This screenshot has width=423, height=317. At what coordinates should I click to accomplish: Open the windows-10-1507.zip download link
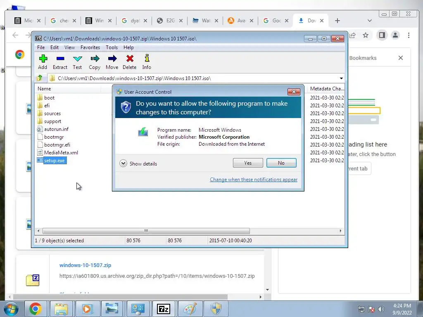85,265
